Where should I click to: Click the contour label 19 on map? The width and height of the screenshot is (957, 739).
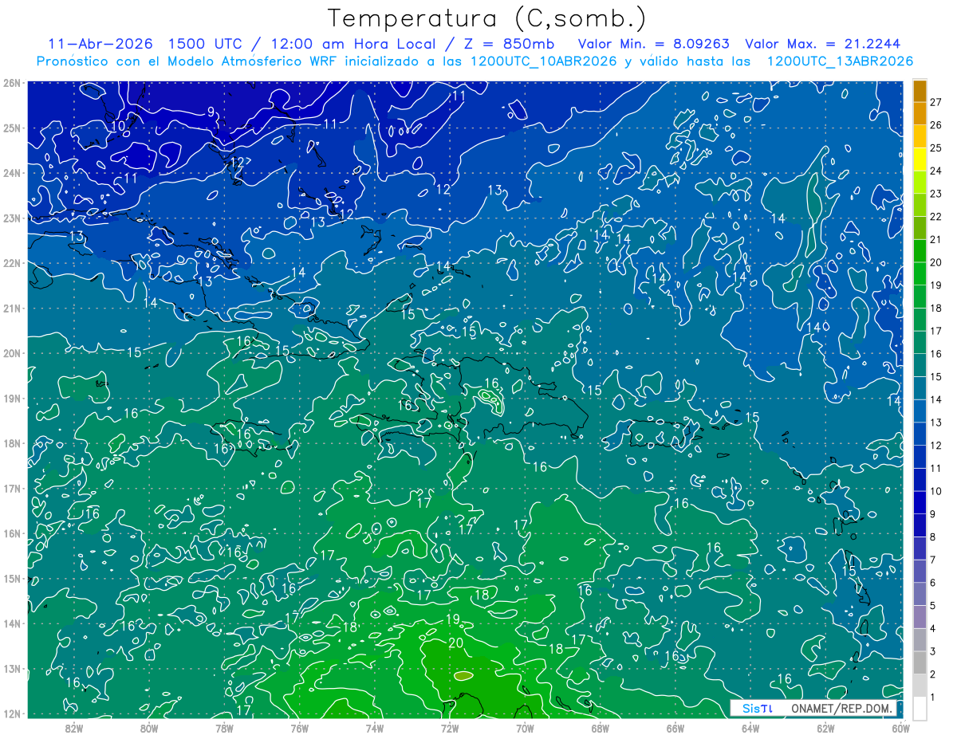(x=452, y=619)
